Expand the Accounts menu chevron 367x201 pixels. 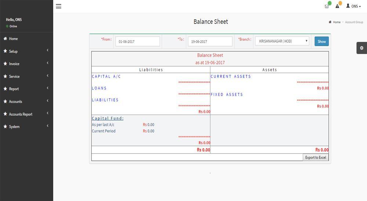click(x=47, y=101)
